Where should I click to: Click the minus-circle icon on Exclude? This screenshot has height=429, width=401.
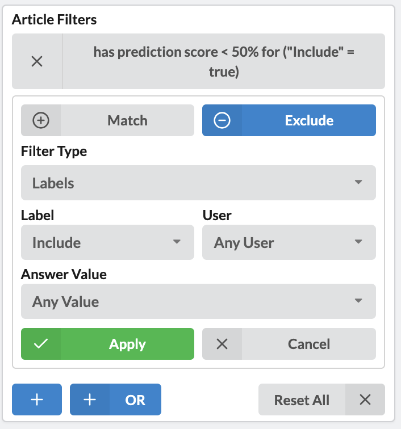(x=222, y=120)
